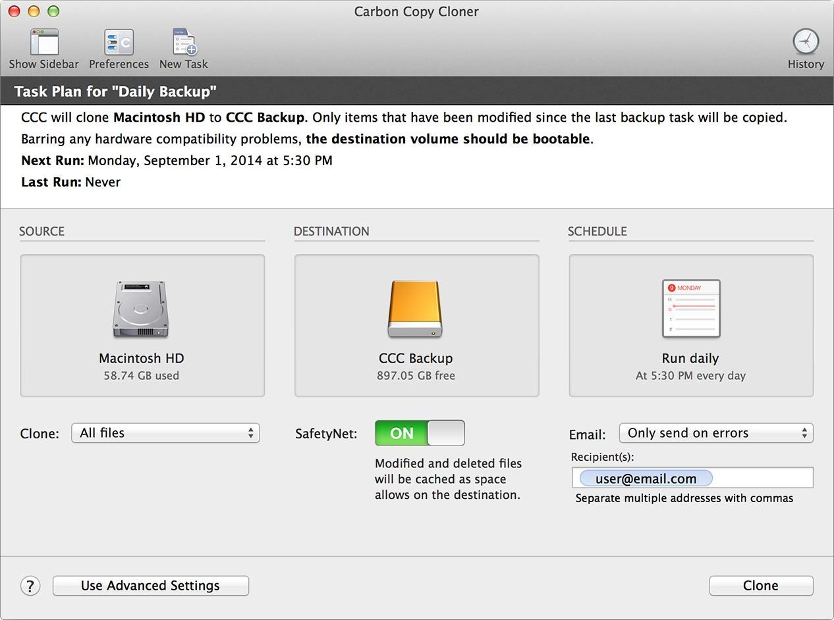Open help with the question mark button

[30, 586]
